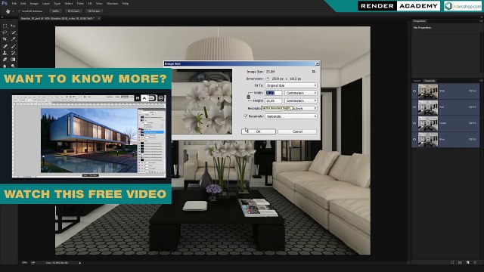484x272 pixels.
Task: Open the Width units dropdown
Action: pyautogui.click(x=301, y=93)
